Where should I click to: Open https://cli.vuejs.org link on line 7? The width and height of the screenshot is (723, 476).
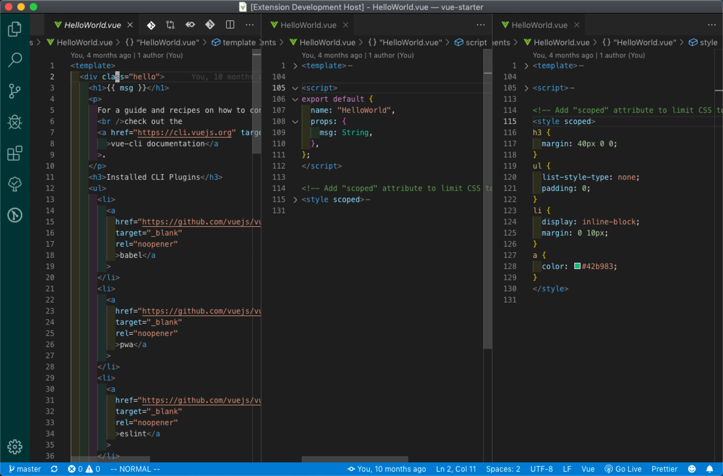(184, 133)
